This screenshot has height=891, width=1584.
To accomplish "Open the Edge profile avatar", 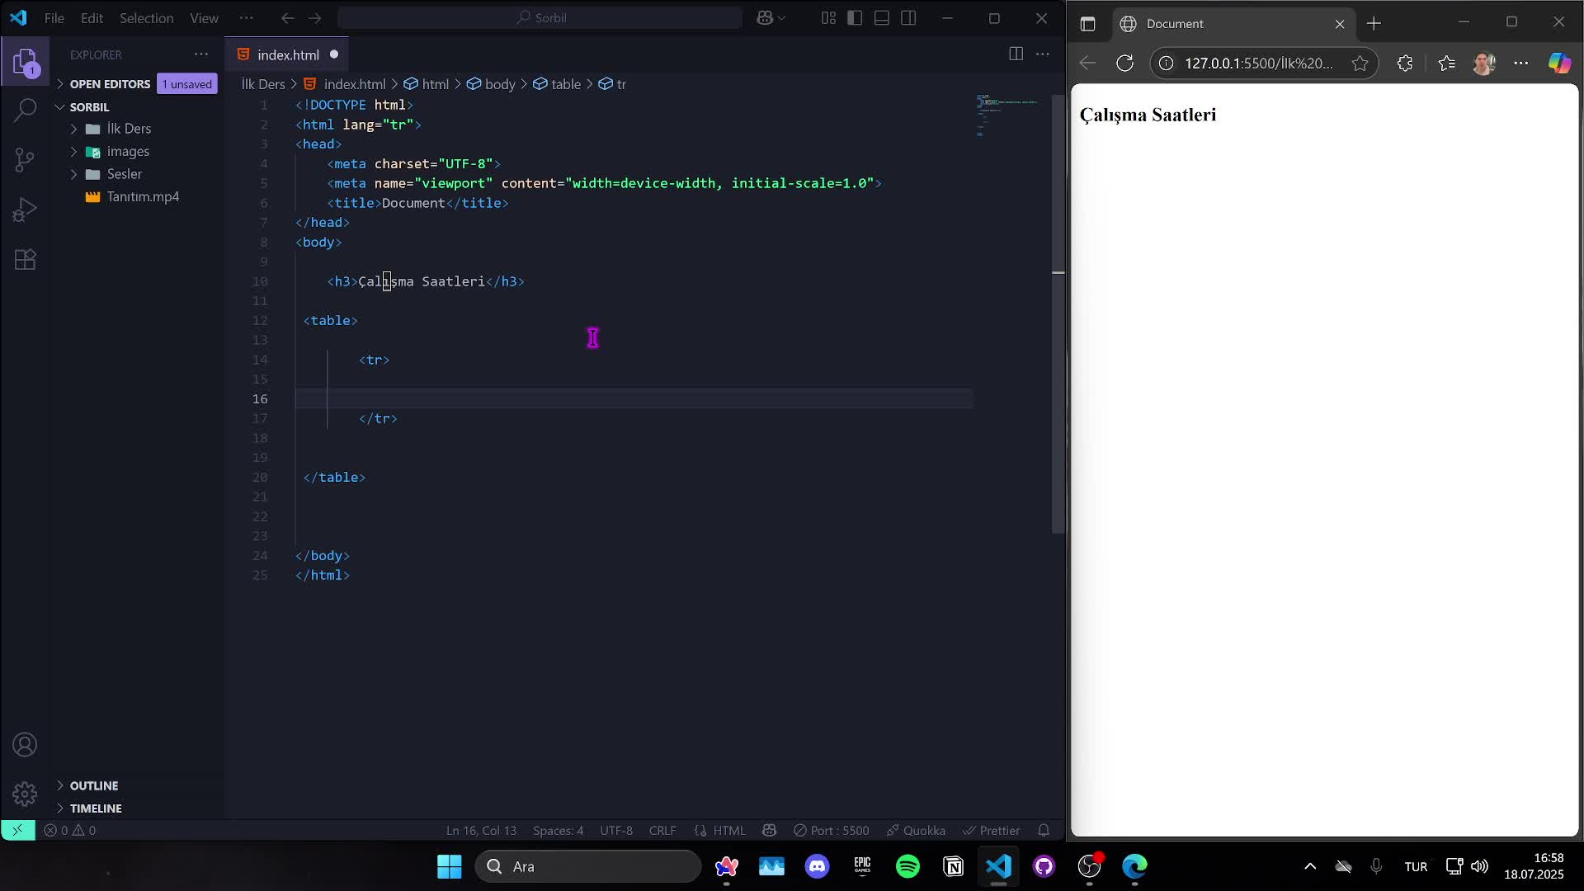I will click(x=1483, y=64).
